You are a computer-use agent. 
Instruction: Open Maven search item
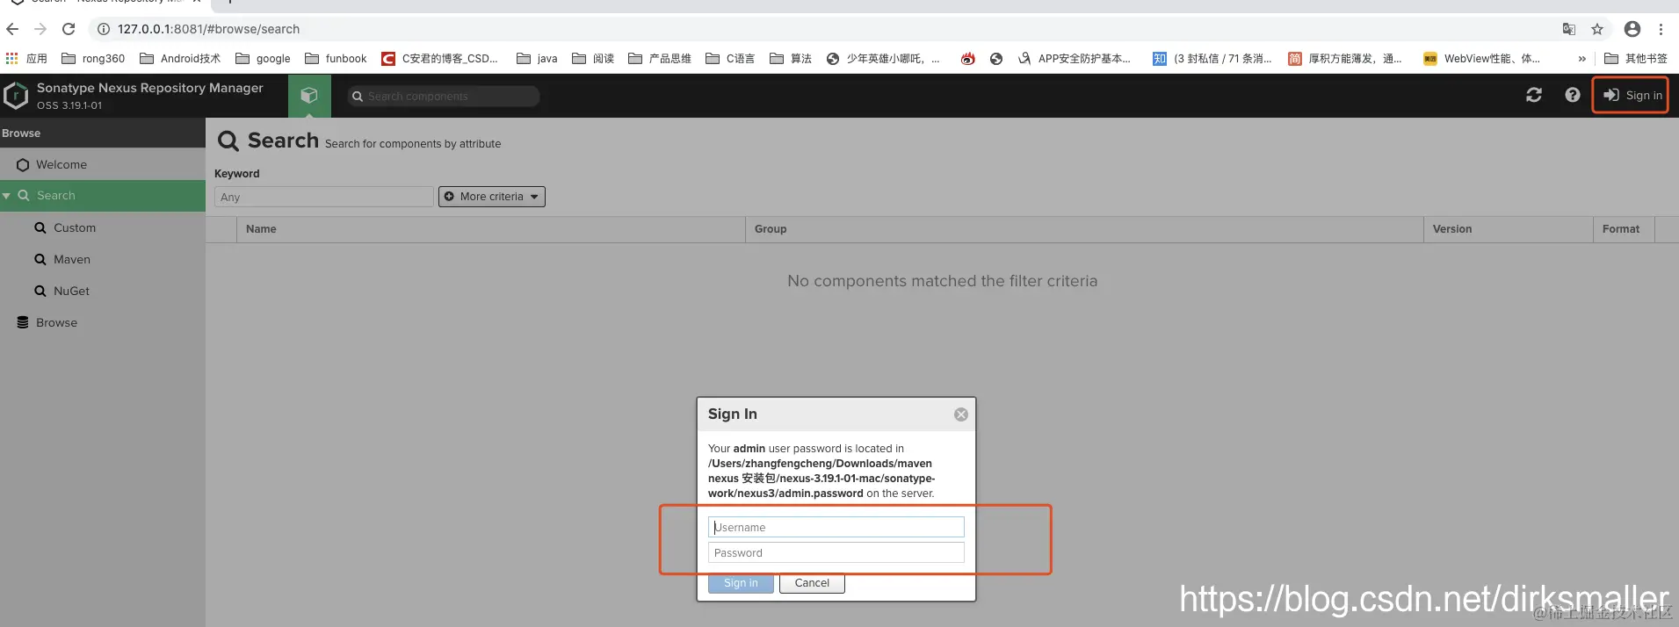[103, 259]
